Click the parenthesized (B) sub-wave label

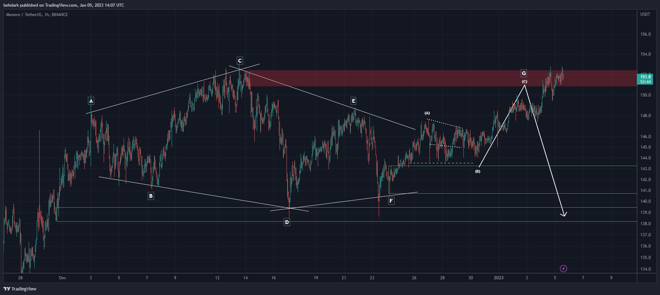(477, 171)
